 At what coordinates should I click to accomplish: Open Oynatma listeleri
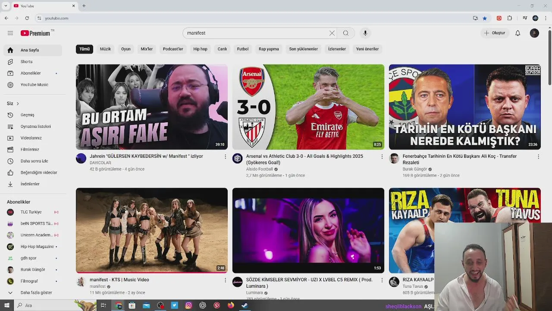click(x=33, y=127)
